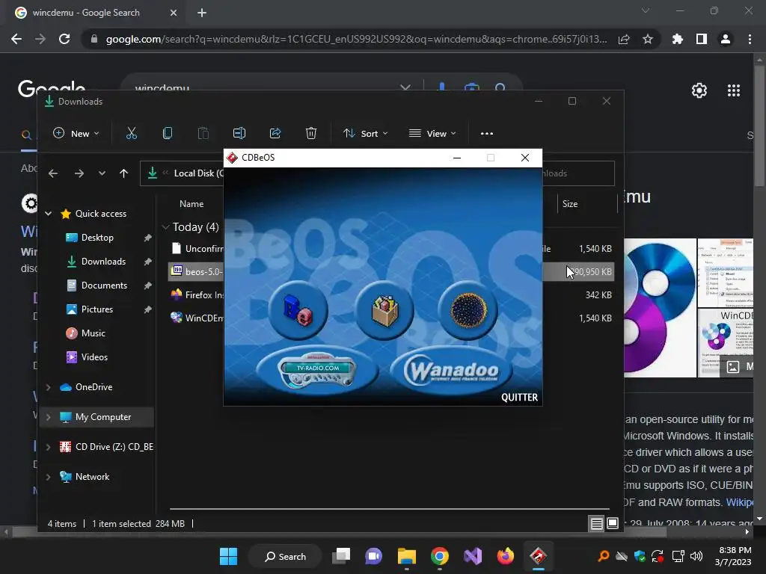766x574 pixels.
Task: Select Documents in Quick access
Action: coord(104,286)
